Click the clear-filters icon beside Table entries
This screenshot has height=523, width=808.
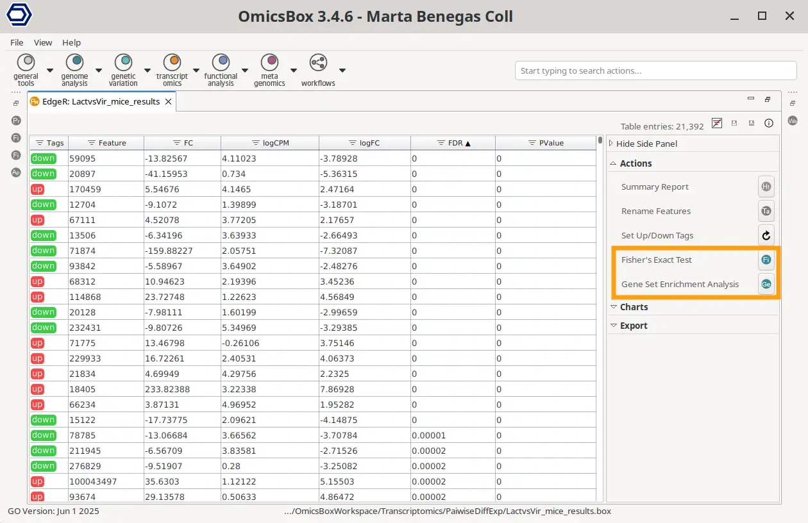click(717, 123)
